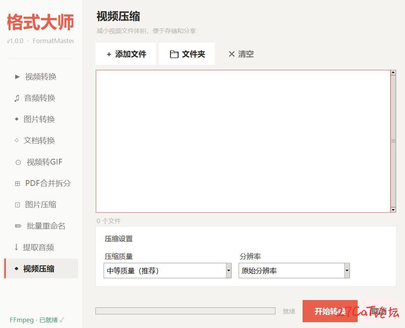The image size is (405, 328).
Task: Select 提取音频 in the sidebar
Action: 41,247
